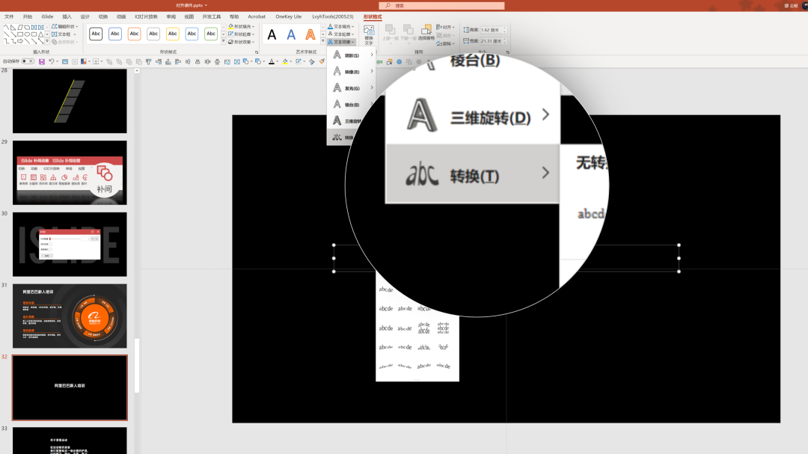The image size is (808, 454).
Task: Open the 文本填充 text fill dropdown
Action: click(341, 26)
